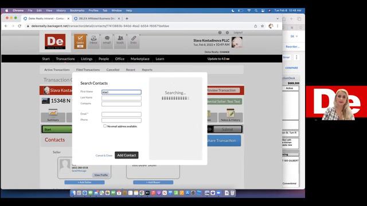Viewport: 367px width, 206px height.
Task: Switch to Recent tab
Action: click(x=131, y=70)
